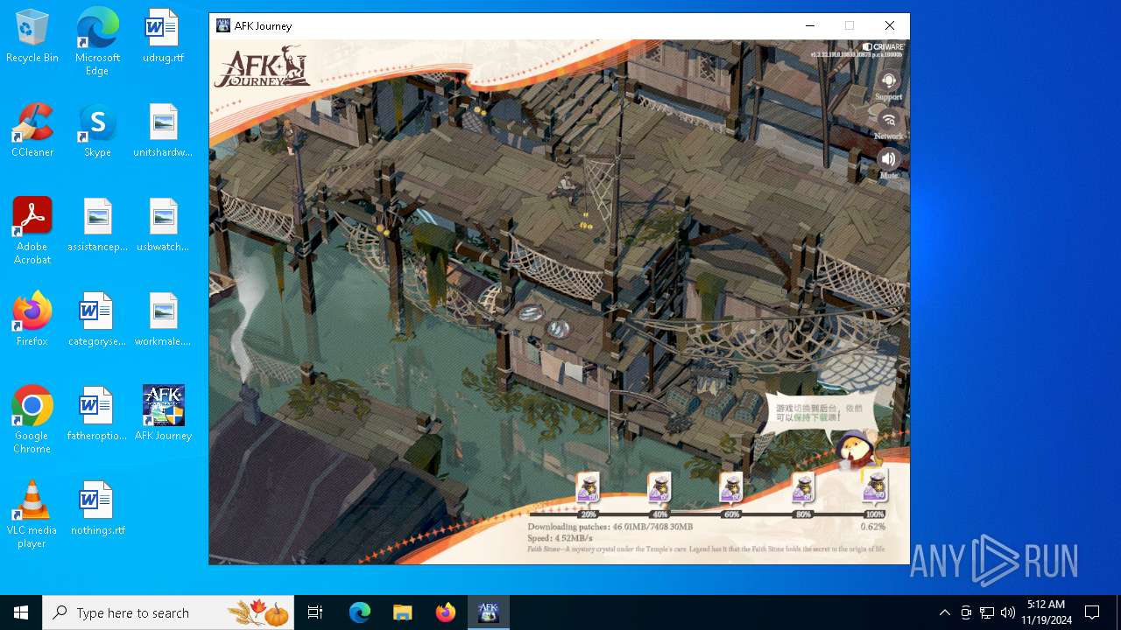Select the VLC media player desktop shortcut
This screenshot has height=630, width=1121.
tap(32, 514)
